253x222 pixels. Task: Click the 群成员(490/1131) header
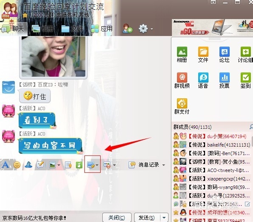pos(192,127)
